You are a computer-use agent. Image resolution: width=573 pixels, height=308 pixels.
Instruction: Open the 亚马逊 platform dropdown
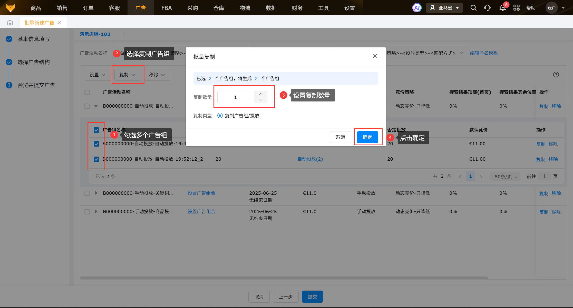pos(444,8)
